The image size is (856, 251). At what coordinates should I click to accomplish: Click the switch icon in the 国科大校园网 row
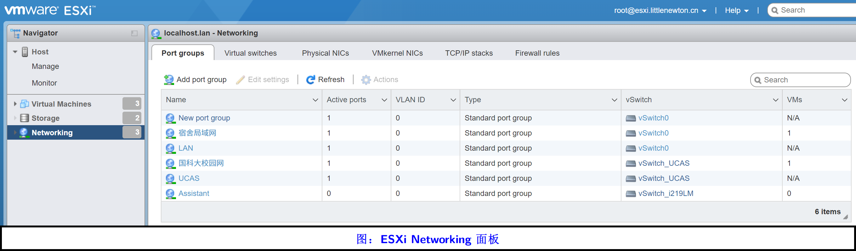tap(631, 164)
